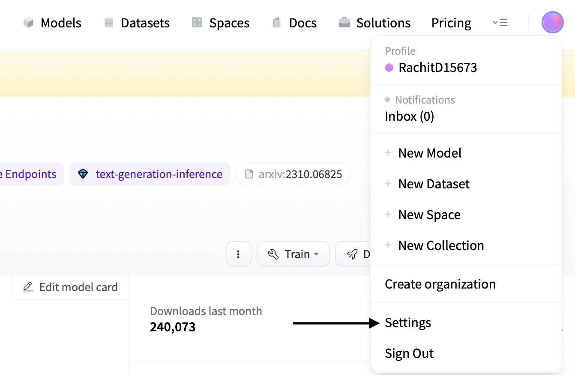
Task: Click the Spaces grid icon
Action: (x=197, y=23)
